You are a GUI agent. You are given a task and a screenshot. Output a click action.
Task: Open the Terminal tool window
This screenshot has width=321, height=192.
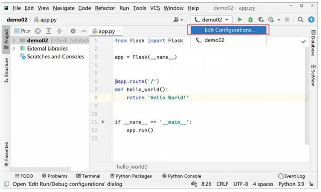tap(88, 176)
